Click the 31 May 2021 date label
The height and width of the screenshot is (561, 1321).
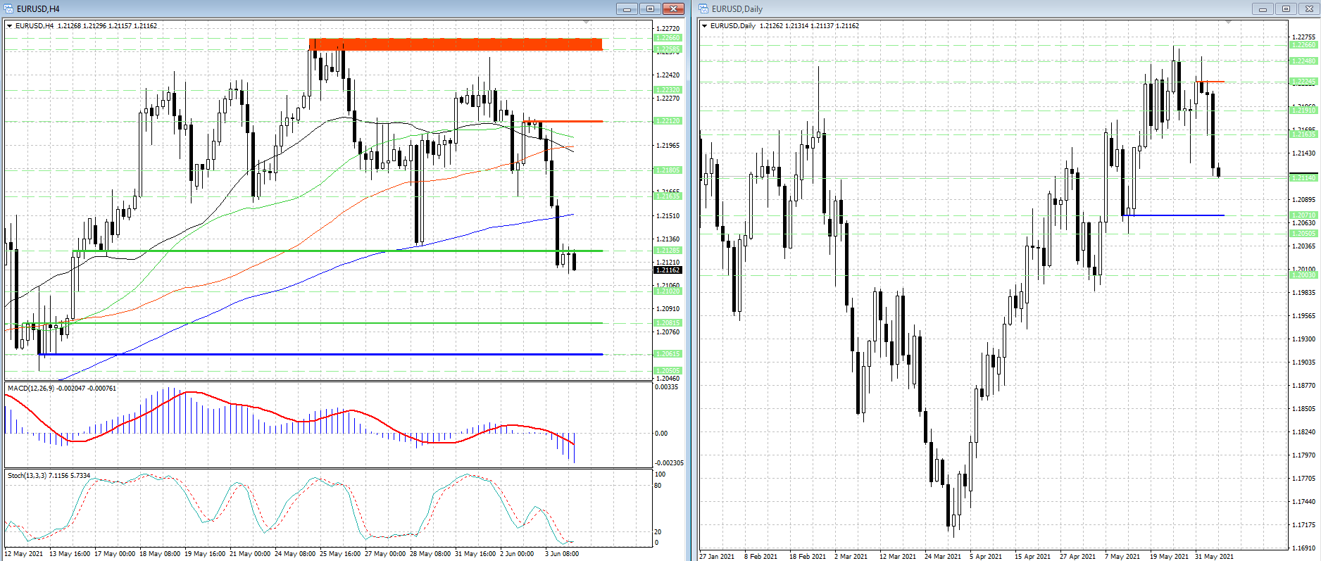(1214, 557)
